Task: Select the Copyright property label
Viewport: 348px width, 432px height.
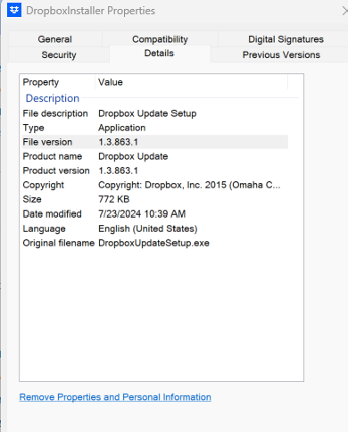Action: click(x=43, y=185)
